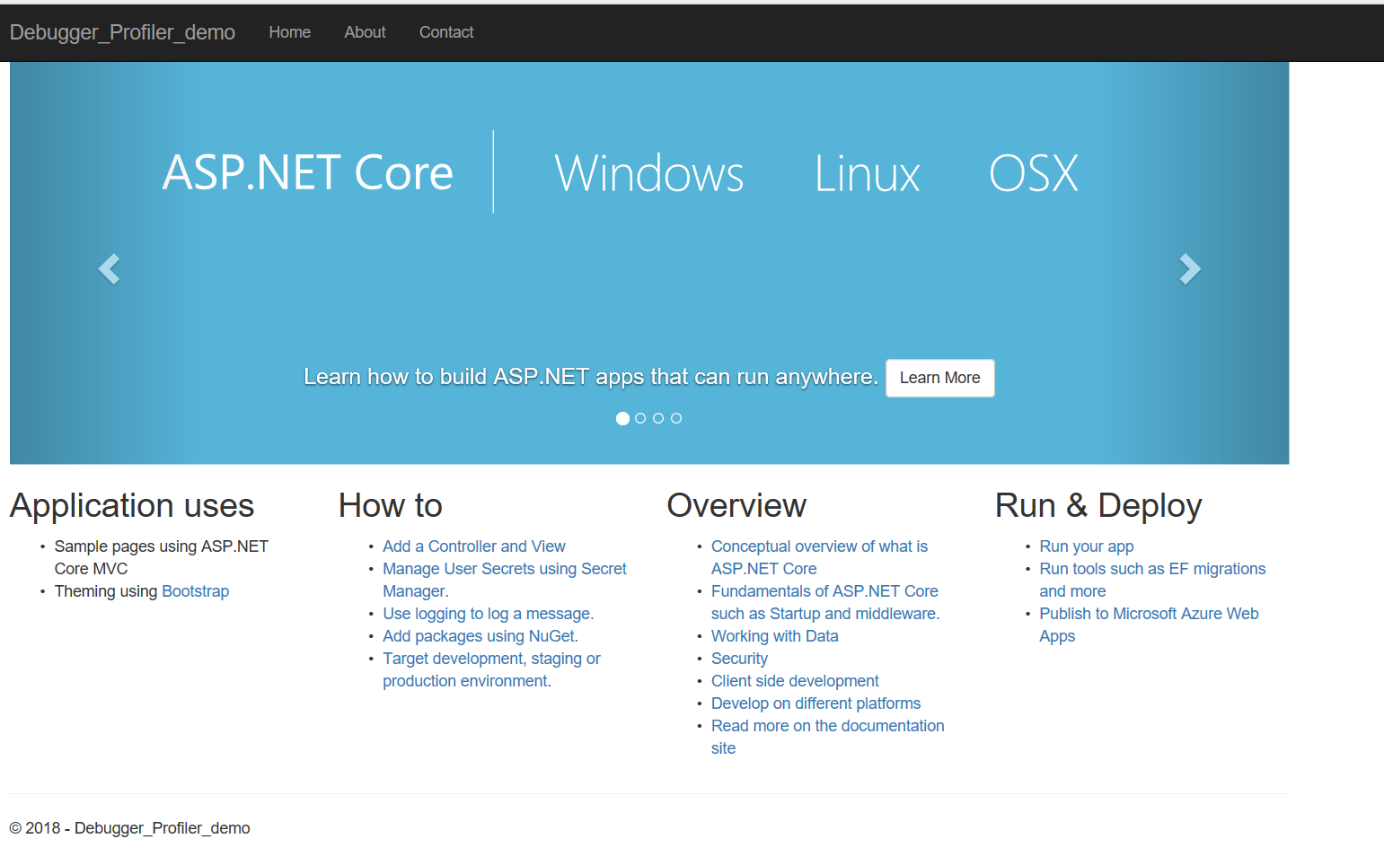Click the carousel caption about building ASP.NET apps
The image size is (1384, 865).
pos(590,377)
